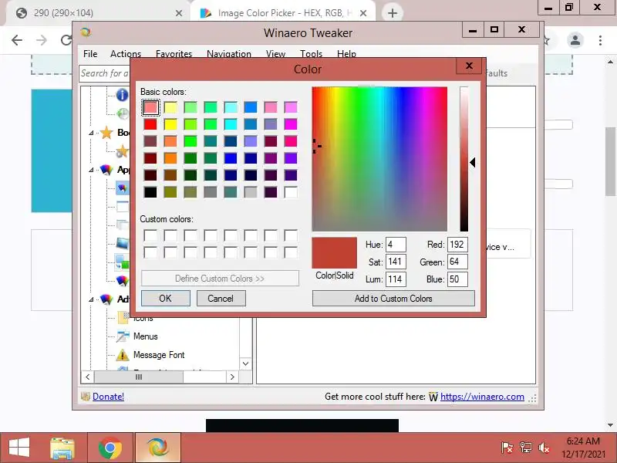Click the Bookmarks star icon in tree
This screenshot has height=463, width=617.
[106, 133]
